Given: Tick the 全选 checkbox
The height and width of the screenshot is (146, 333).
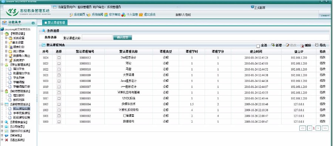Looking at the screenshot, I should [258, 46].
